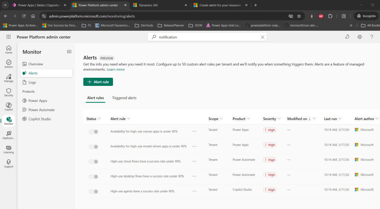Expand the Scope column dropdown
Viewport: 380px width, 209px height.
coord(215,119)
